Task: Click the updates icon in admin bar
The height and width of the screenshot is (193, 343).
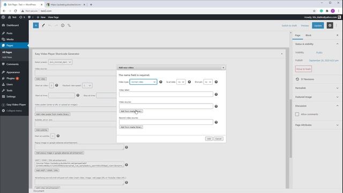Action: point(21,17)
